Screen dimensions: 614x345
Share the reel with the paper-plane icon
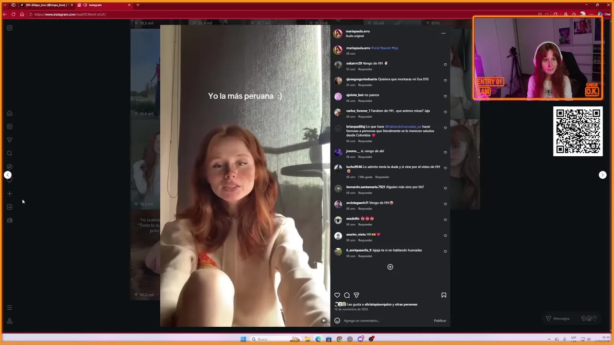[x=356, y=295]
